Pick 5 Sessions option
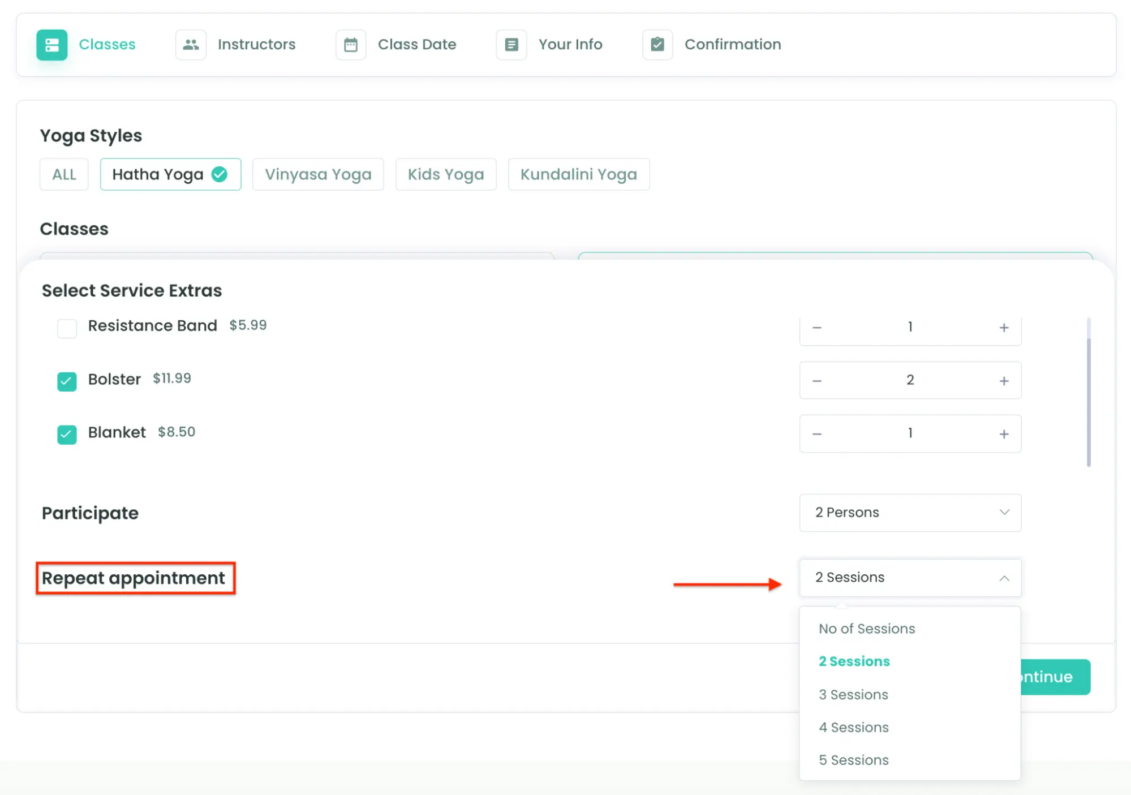Image resolution: width=1131 pixels, height=795 pixels. [853, 760]
